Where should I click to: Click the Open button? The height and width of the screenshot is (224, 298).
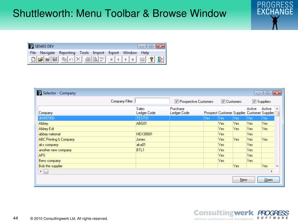[x=269, y=180]
